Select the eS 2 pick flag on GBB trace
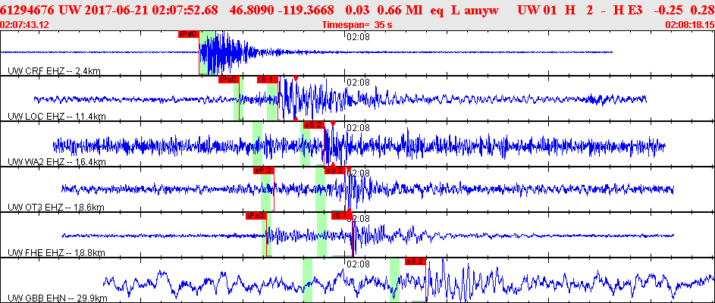 (415, 261)
